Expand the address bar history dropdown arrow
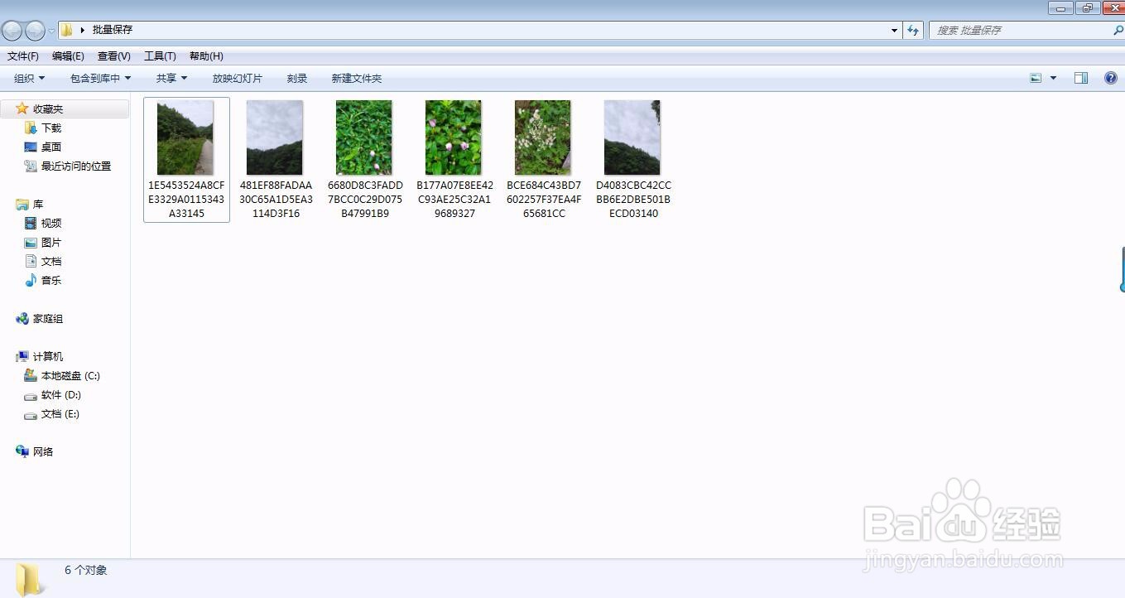Image resolution: width=1125 pixels, height=598 pixels. pos(894,31)
